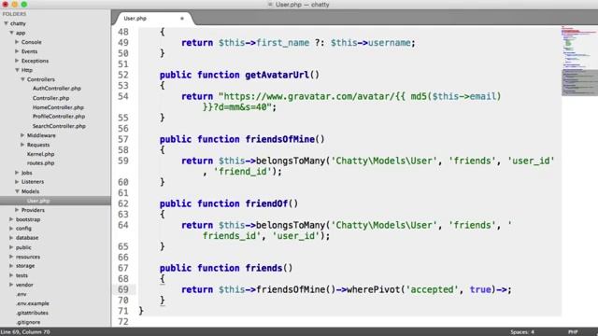
Task: Expand the Events folder arrow
Action: [17, 51]
